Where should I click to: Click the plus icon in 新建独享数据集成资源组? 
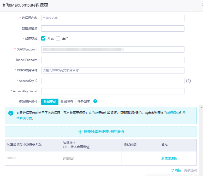tap(80, 132)
